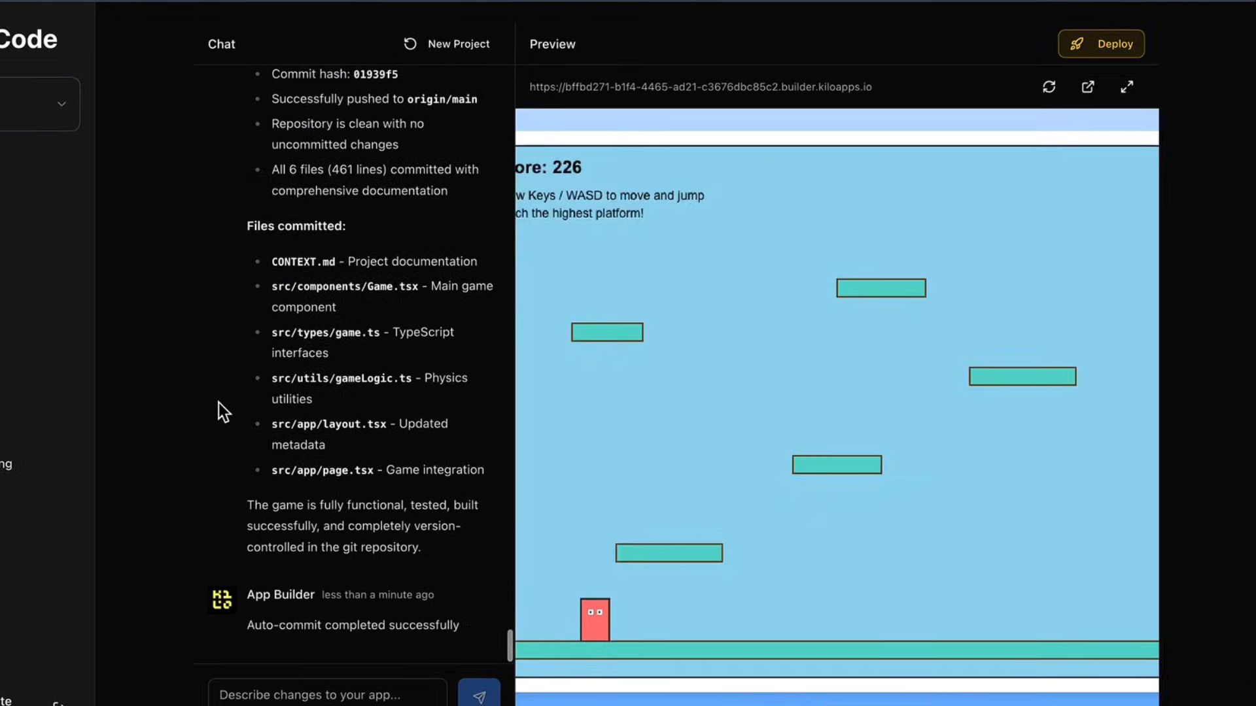Refresh the app preview
The height and width of the screenshot is (706, 1256).
click(x=1049, y=87)
